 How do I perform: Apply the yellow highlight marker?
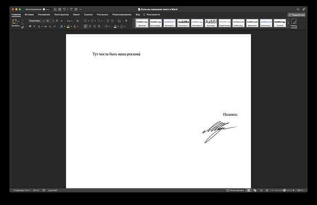(68, 26)
